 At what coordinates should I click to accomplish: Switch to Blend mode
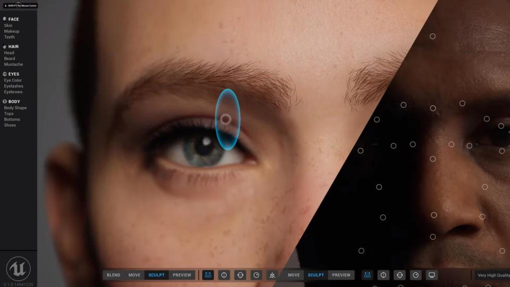point(114,275)
